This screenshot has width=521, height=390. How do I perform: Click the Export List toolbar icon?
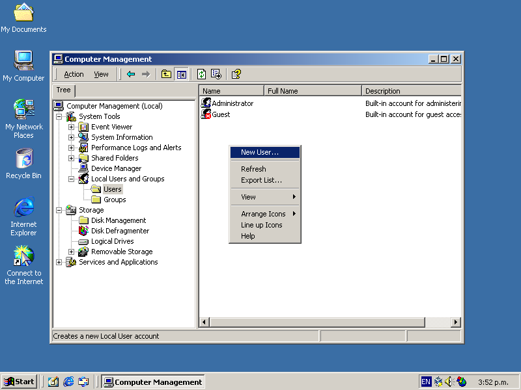point(216,74)
